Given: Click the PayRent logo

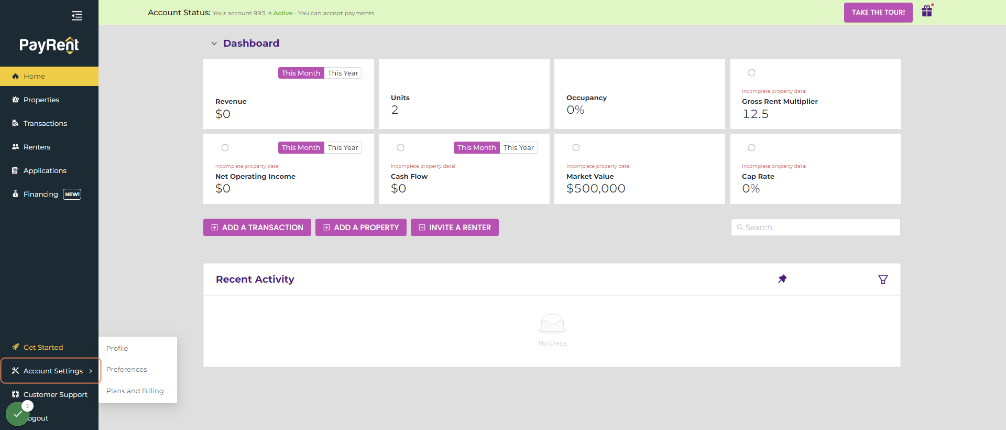Looking at the screenshot, I should pyautogui.click(x=49, y=46).
